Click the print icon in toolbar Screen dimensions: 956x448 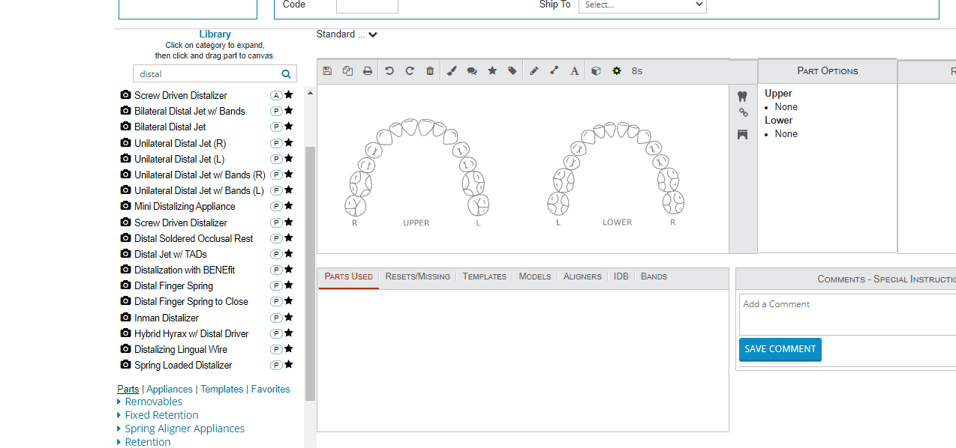click(368, 71)
